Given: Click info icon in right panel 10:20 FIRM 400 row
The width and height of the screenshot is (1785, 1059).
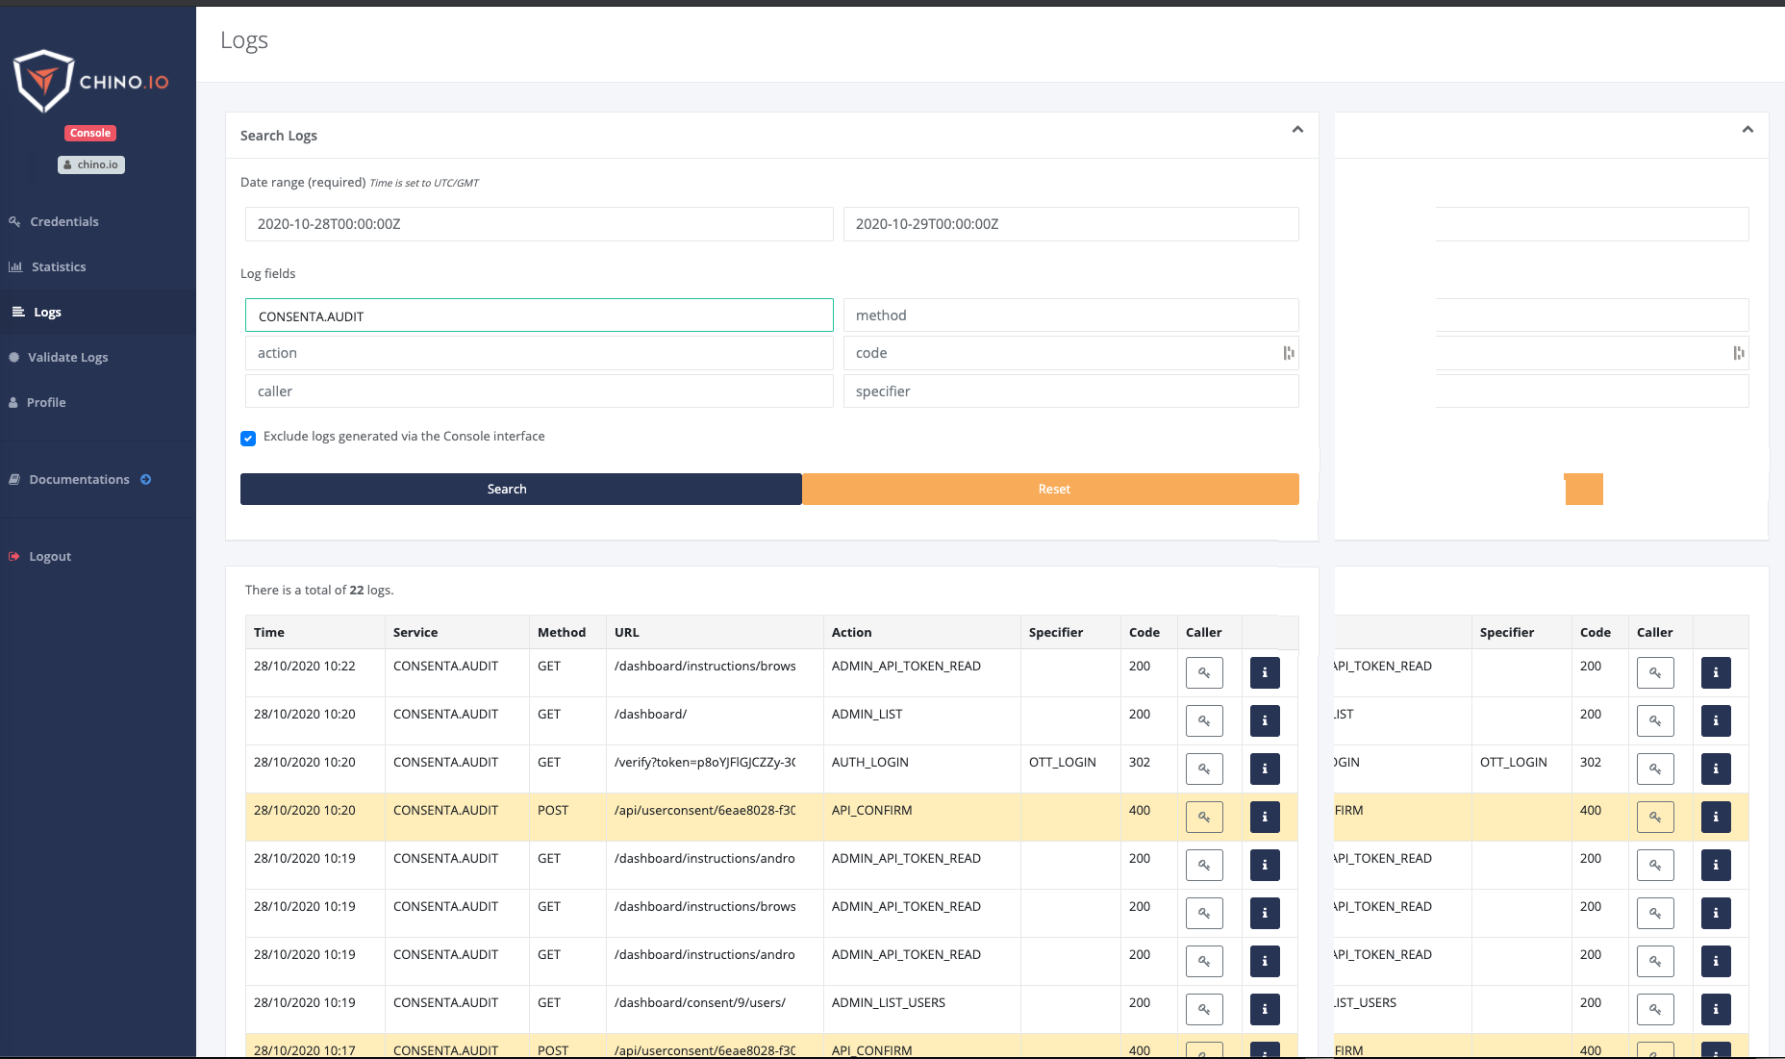Looking at the screenshot, I should [1716, 817].
